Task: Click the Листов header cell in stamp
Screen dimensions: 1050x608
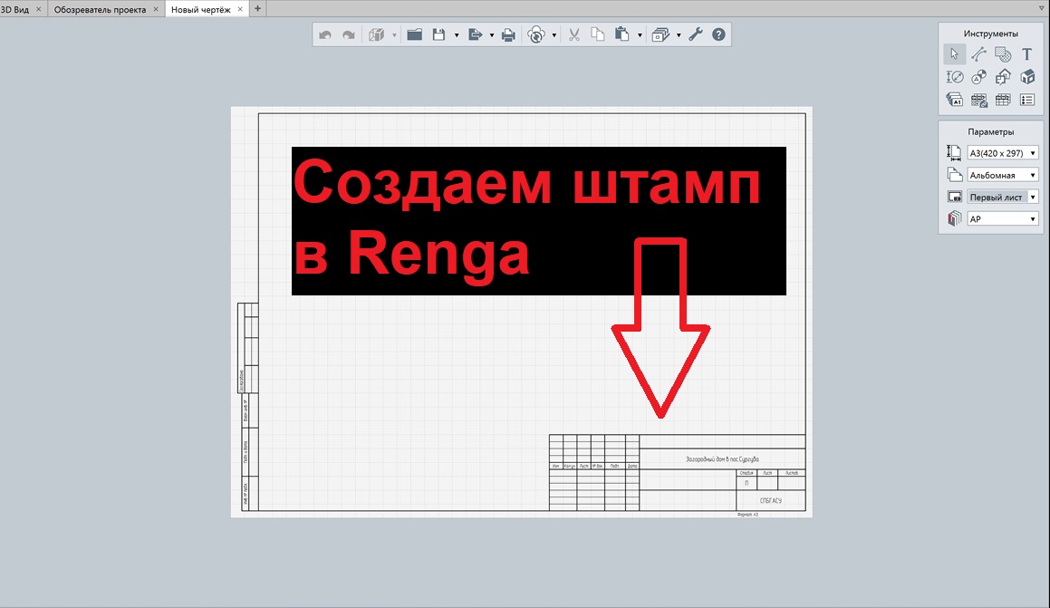Action: coord(792,473)
